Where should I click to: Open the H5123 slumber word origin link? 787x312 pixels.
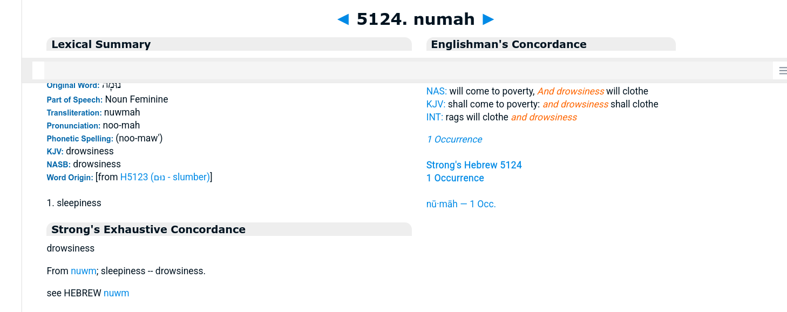pos(165,177)
